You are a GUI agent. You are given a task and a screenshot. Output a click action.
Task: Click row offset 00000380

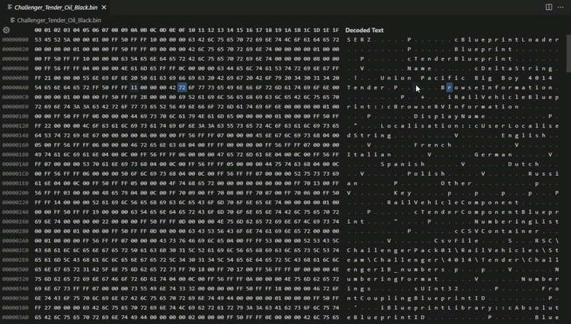pyautogui.click(x=15, y=308)
